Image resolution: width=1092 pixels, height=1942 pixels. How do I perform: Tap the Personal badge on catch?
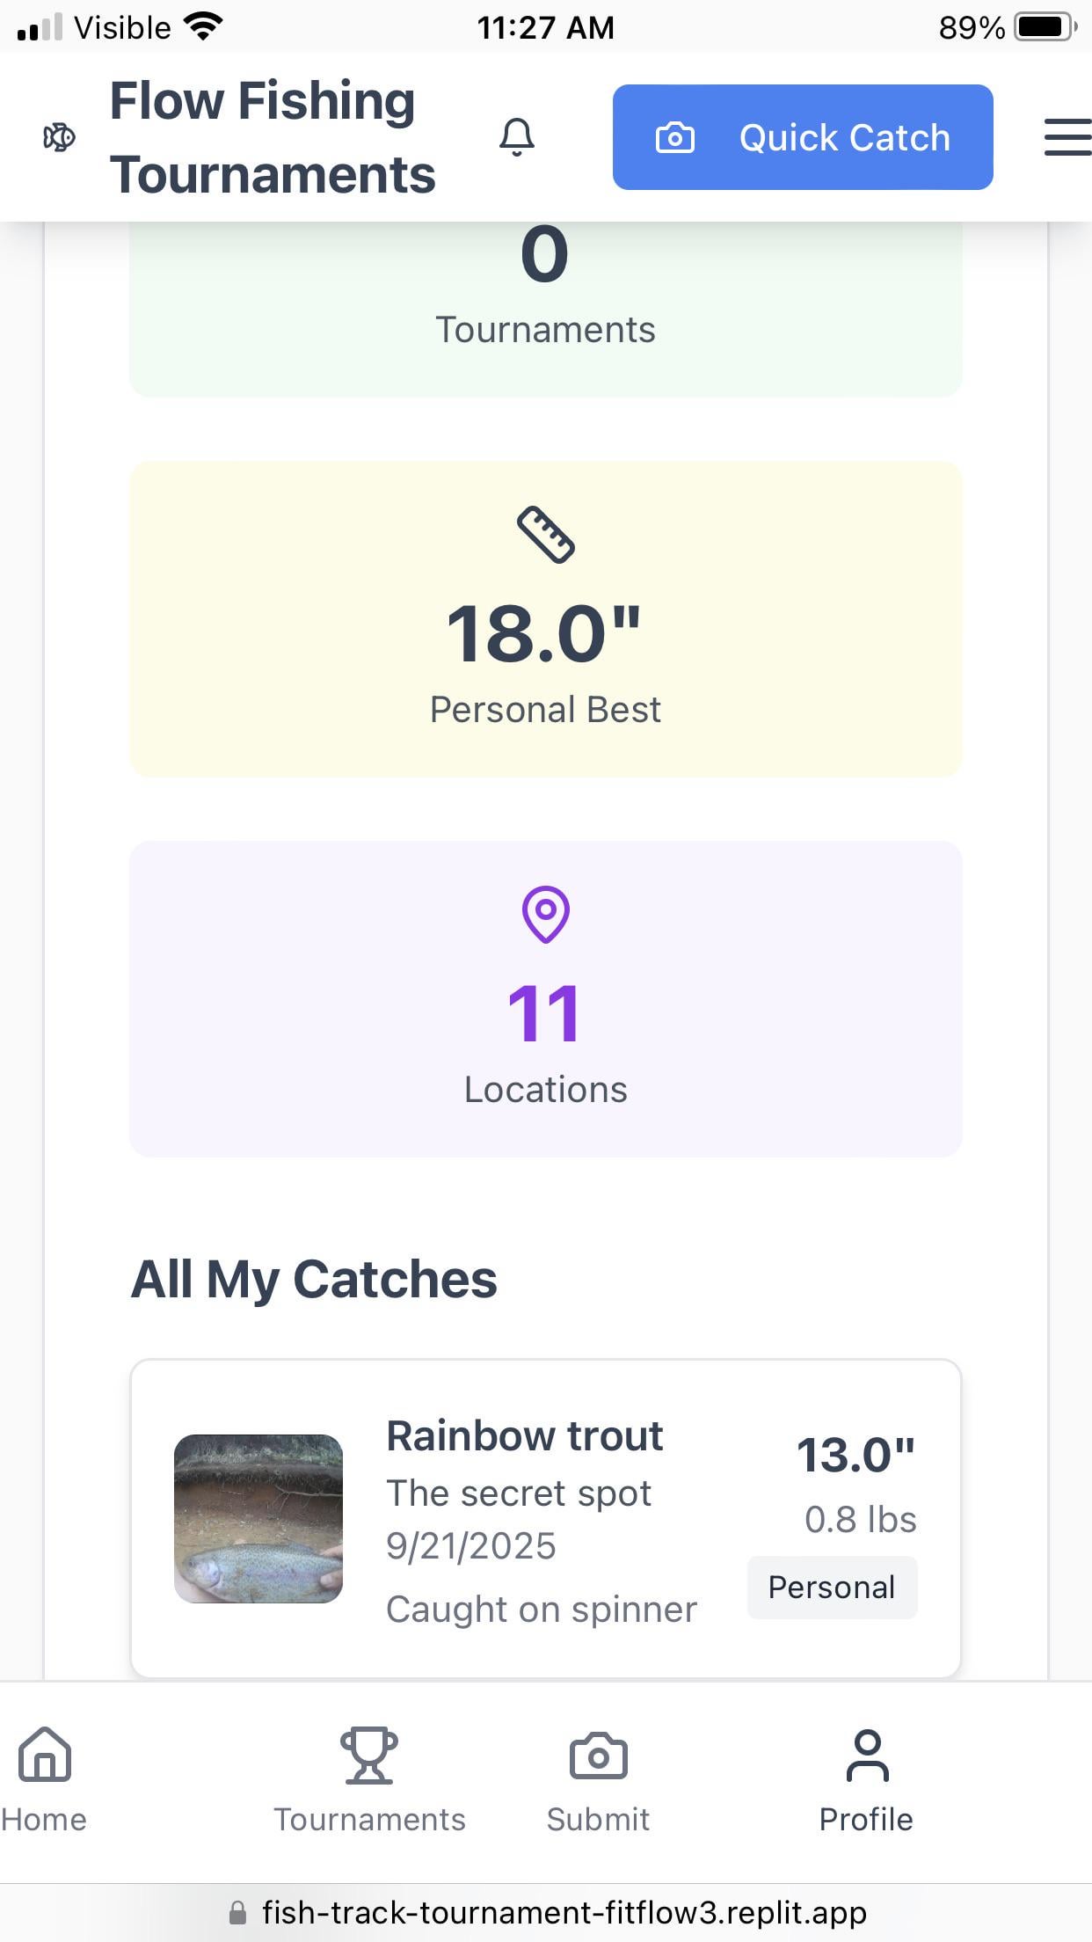coord(832,1588)
